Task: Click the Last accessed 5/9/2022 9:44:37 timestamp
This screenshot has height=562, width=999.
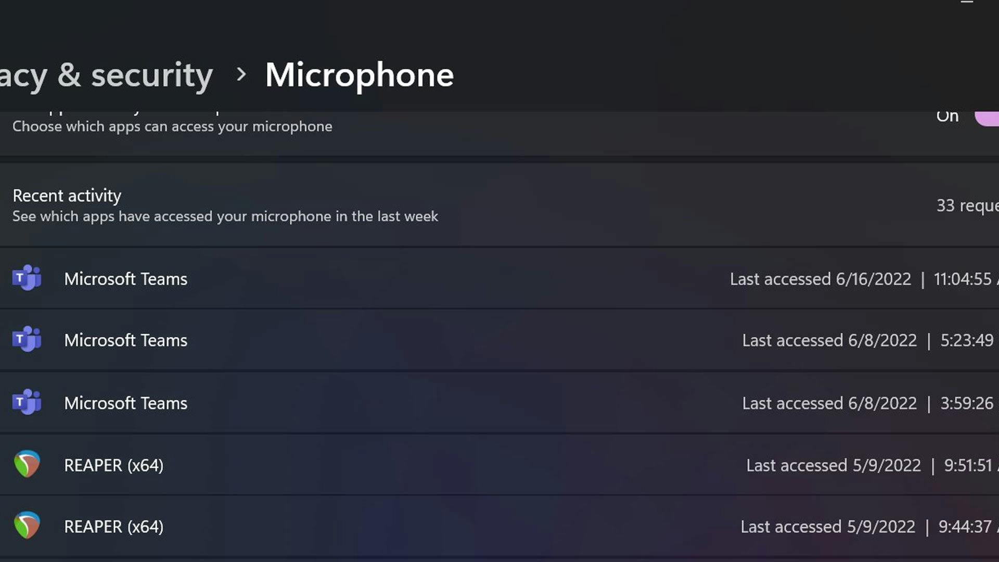Action: point(866,527)
